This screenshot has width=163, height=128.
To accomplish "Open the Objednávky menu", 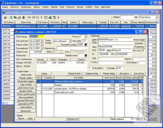I will [26, 7].
